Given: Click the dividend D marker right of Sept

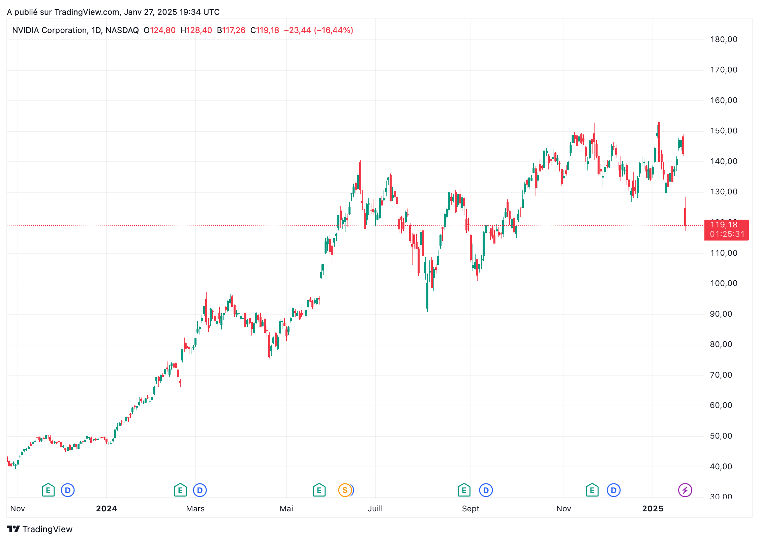Looking at the screenshot, I should point(486,490).
